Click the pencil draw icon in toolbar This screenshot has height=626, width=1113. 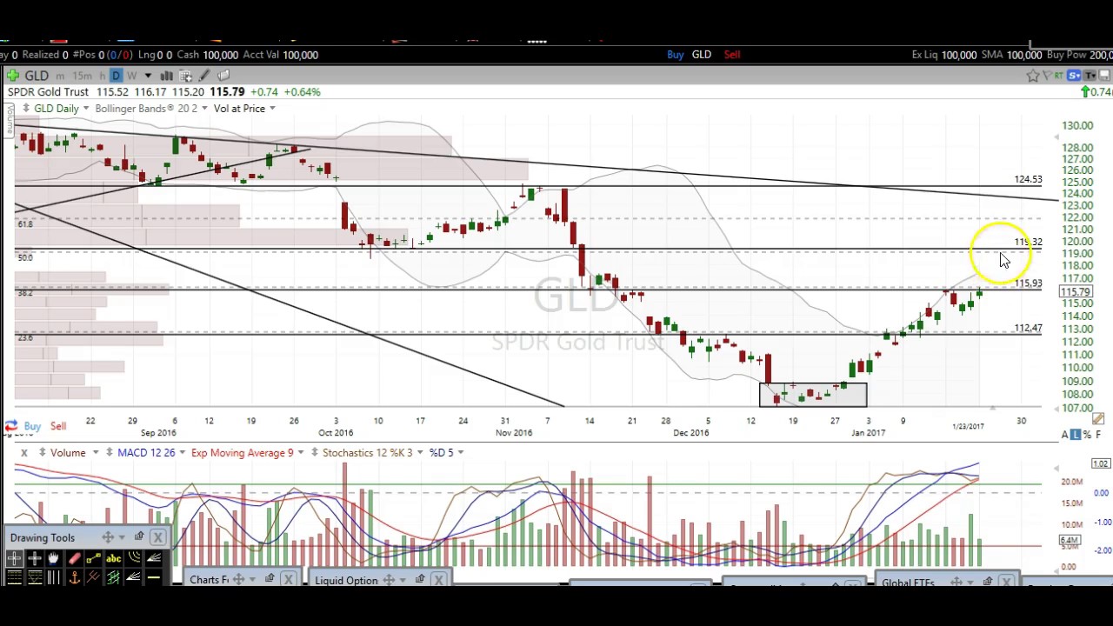[203, 76]
